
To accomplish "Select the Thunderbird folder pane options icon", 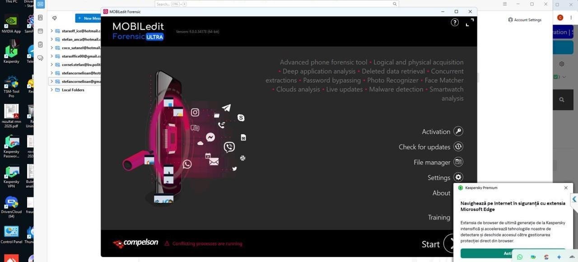I will pos(54,19).
